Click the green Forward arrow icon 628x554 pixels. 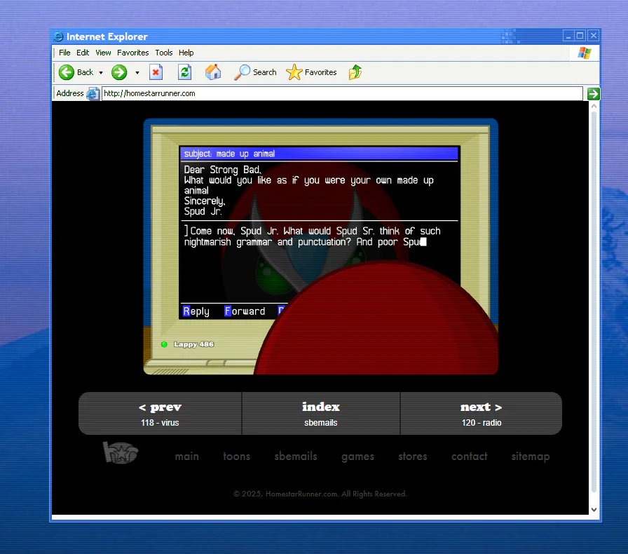point(119,72)
